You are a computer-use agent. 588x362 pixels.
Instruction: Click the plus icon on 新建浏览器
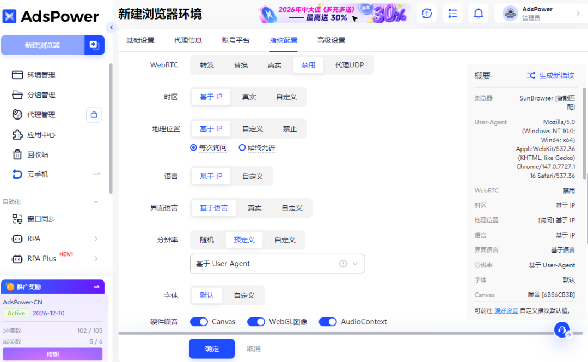click(x=94, y=45)
